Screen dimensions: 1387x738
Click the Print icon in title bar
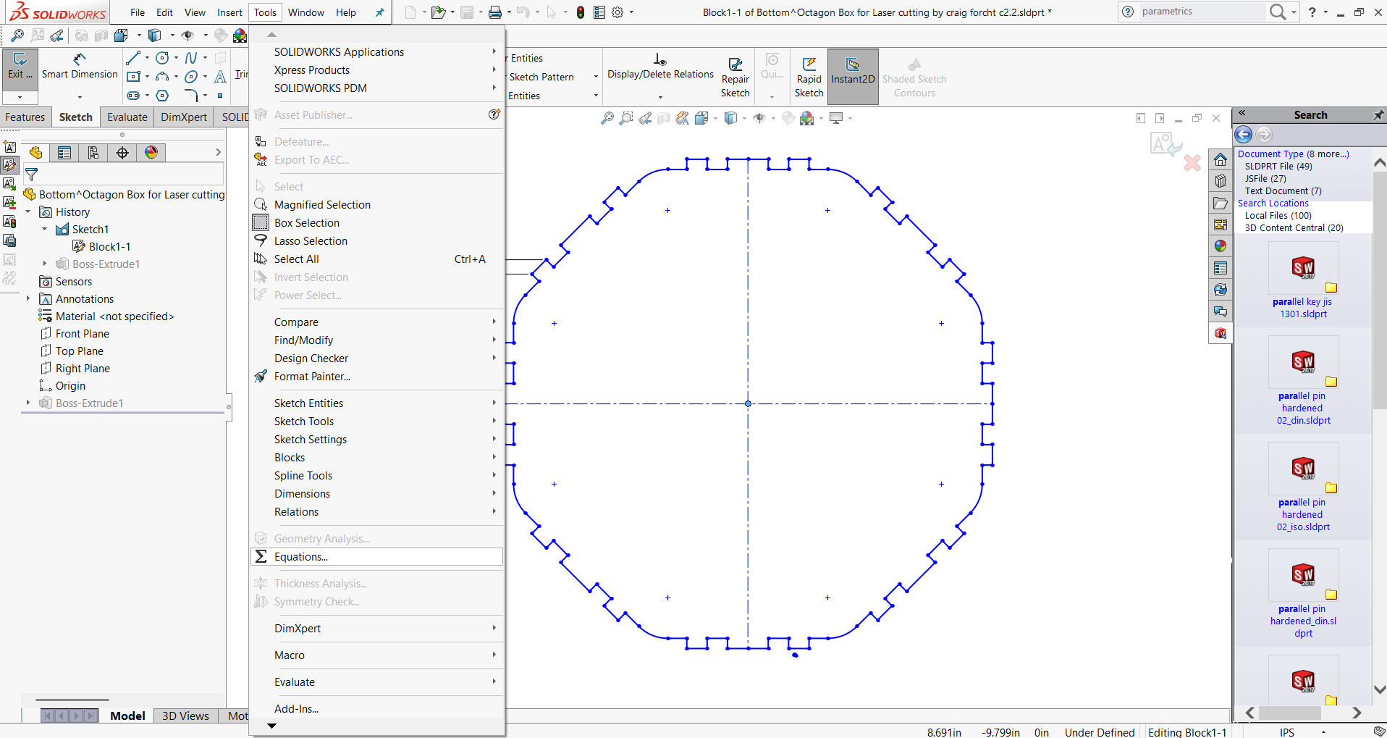494,12
